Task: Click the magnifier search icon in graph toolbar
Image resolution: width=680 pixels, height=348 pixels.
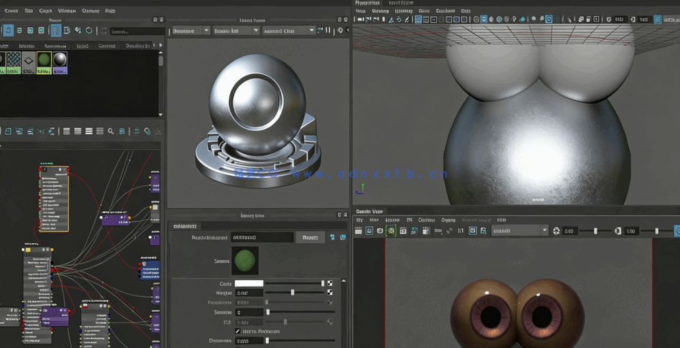Action: pos(110,131)
